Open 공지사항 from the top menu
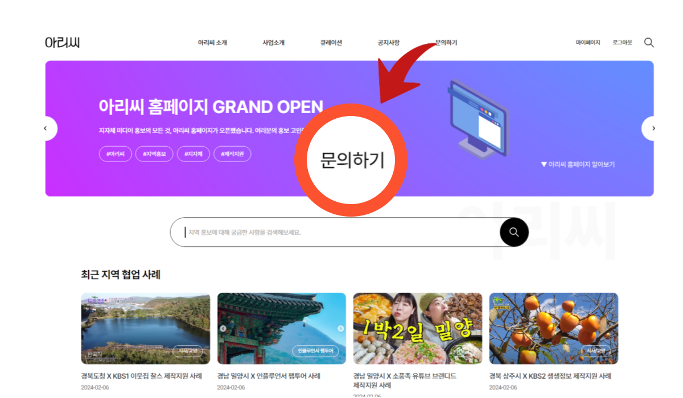 pyautogui.click(x=389, y=43)
